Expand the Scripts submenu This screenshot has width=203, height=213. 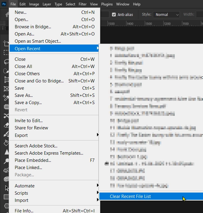point(54,193)
